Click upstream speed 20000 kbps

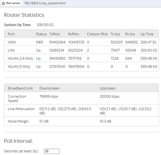click(109, 96)
